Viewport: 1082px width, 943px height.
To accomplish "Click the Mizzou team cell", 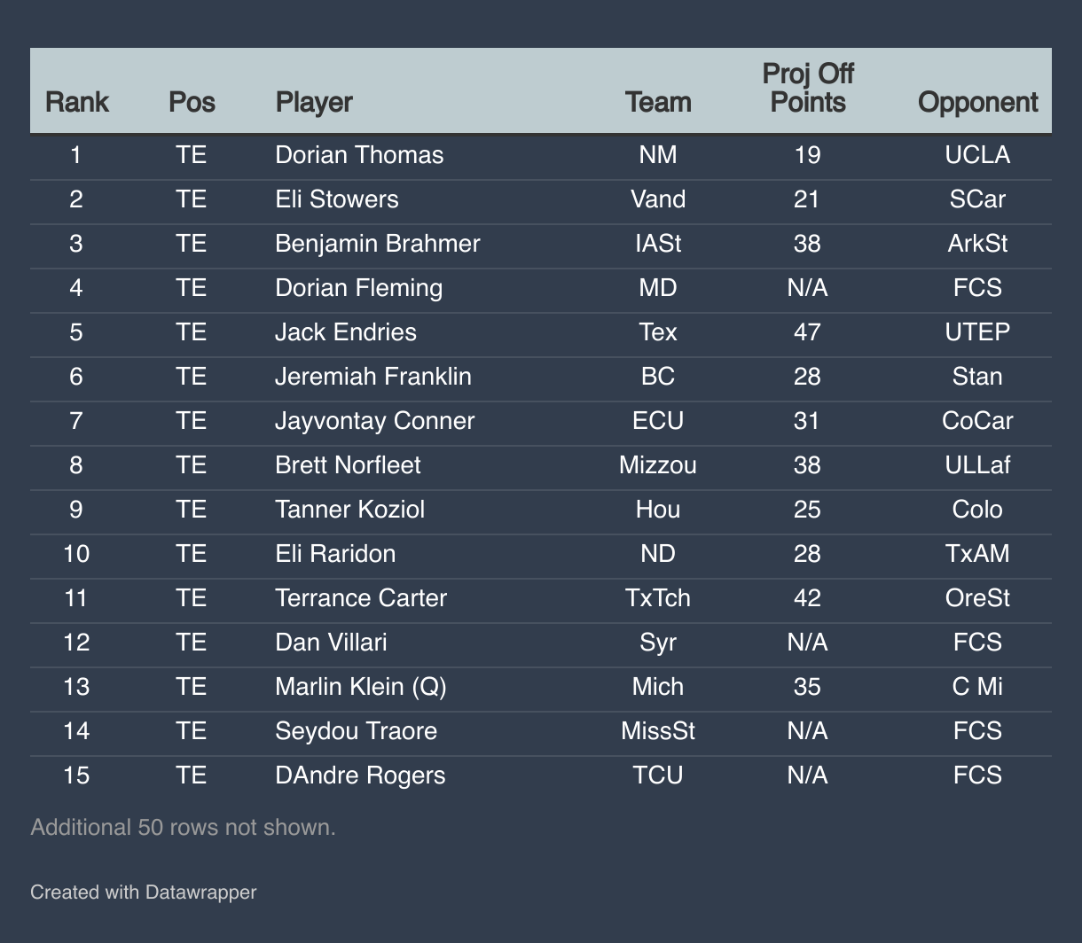I will 658,465.
